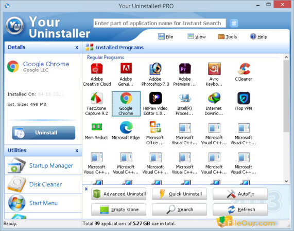The image size is (294, 231).
Task: Close the Utilities panel
Action: tap(77, 150)
